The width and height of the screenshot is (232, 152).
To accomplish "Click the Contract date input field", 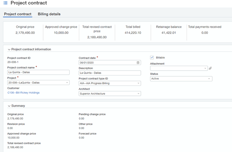I will coord(107,62).
